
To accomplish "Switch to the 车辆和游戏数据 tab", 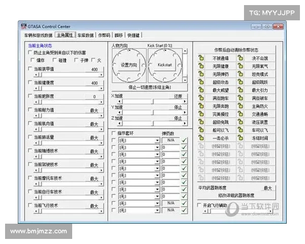I will (x=38, y=36).
